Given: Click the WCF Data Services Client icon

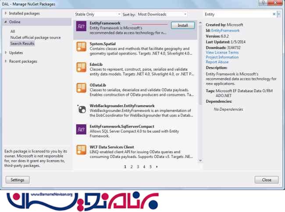Looking at the screenshot, I should (81, 150).
